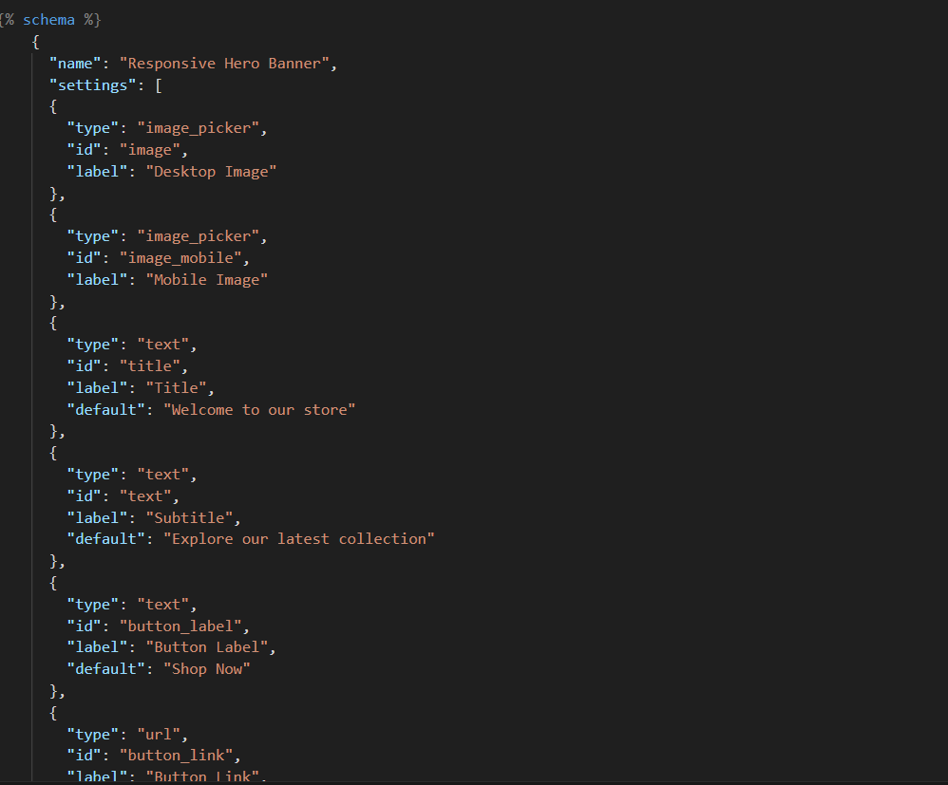Image resolution: width=948 pixels, height=785 pixels.
Task: Click the "Mobile Image" label value
Action: (207, 280)
